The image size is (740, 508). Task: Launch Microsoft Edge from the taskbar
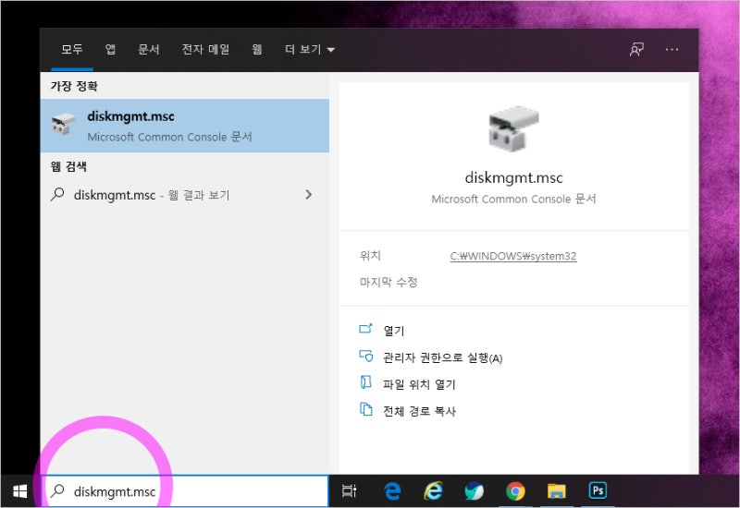coord(392,491)
